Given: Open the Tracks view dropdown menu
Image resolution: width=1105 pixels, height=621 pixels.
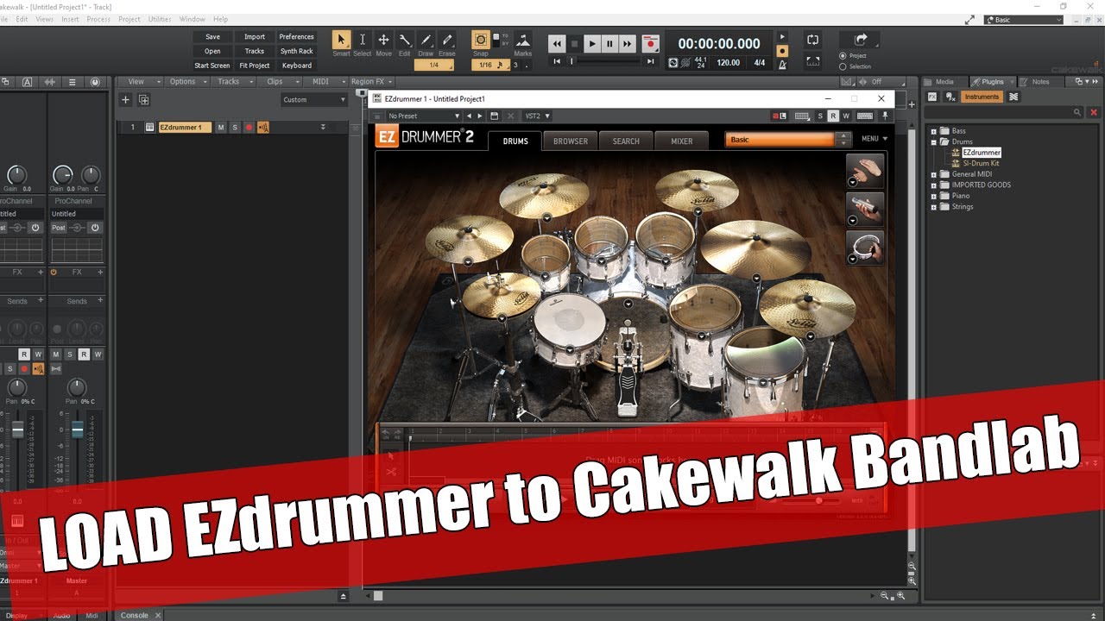Looking at the screenshot, I should (x=233, y=82).
